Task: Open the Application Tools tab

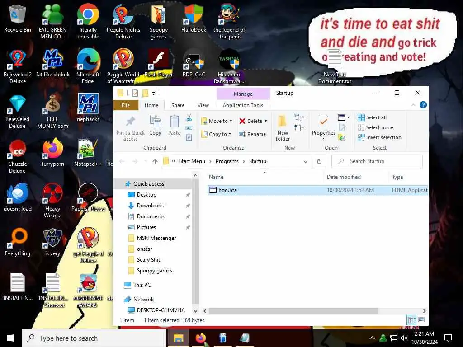Action: pyautogui.click(x=243, y=105)
